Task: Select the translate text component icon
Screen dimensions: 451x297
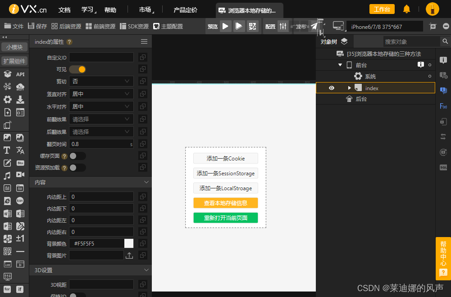Action: 20,150
